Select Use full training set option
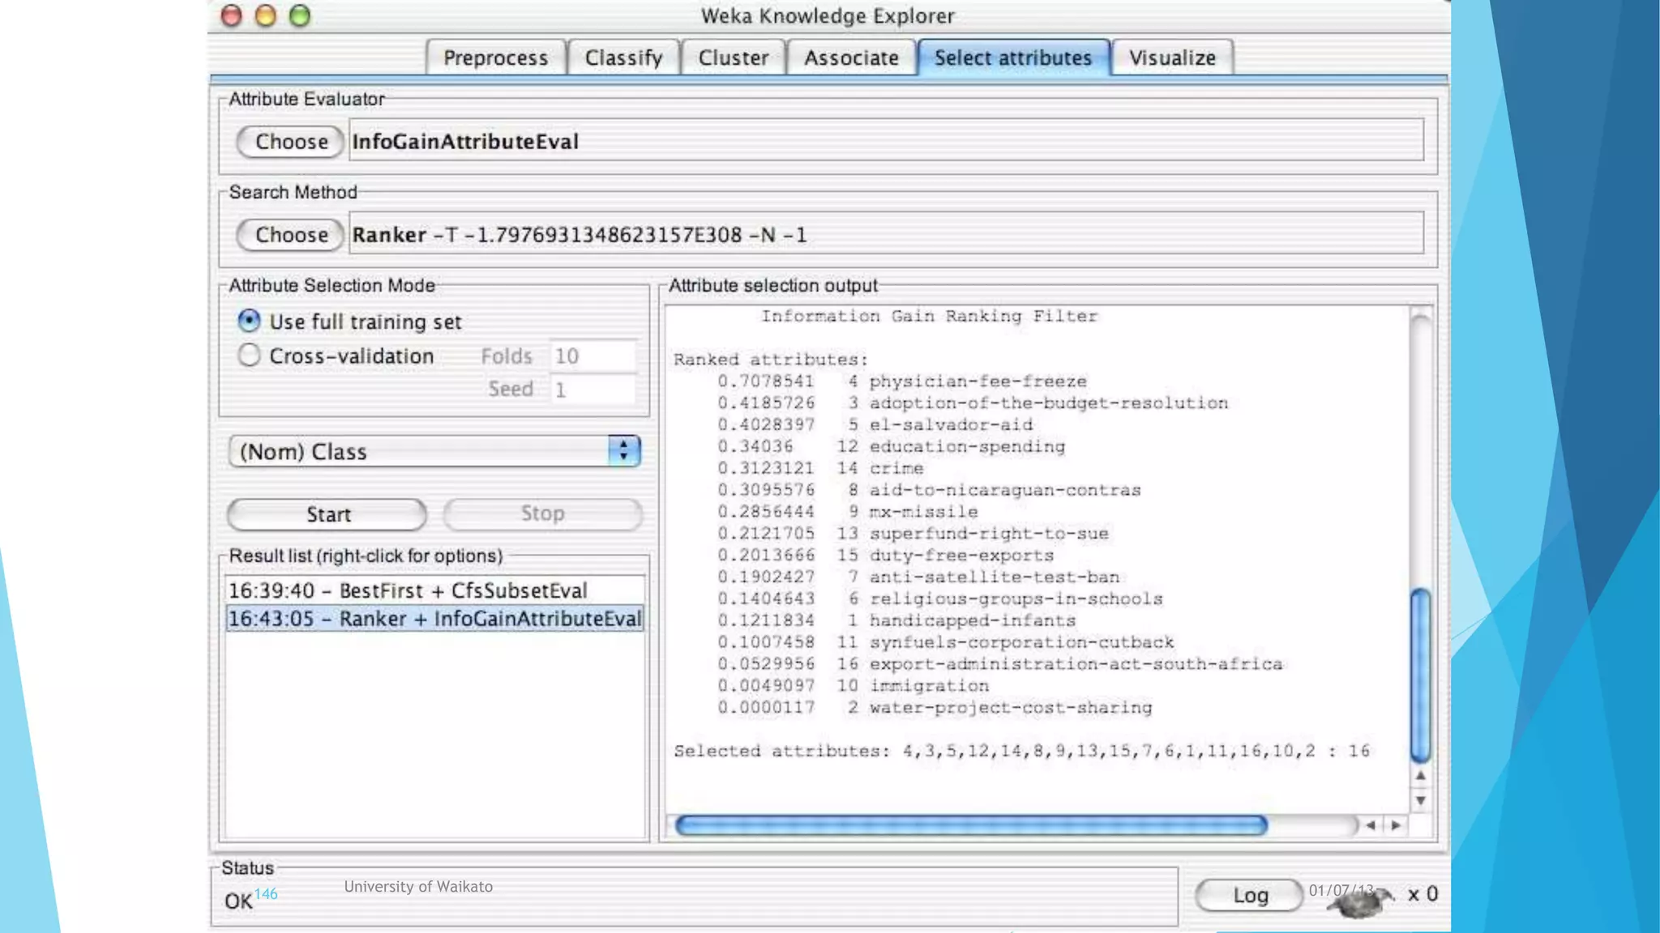The width and height of the screenshot is (1660, 933). (x=249, y=321)
